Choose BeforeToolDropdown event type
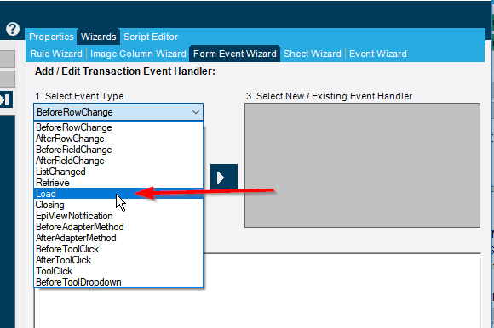 point(118,282)
